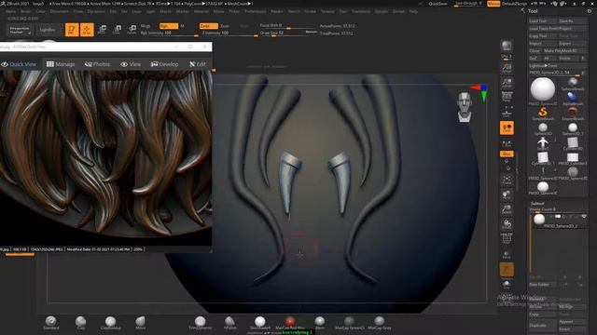Select the SphereBrush tool thumbnail
Image resolution: width=597 pixels, height=335 pixels.
pyautogui.click(x=573, y=84)
